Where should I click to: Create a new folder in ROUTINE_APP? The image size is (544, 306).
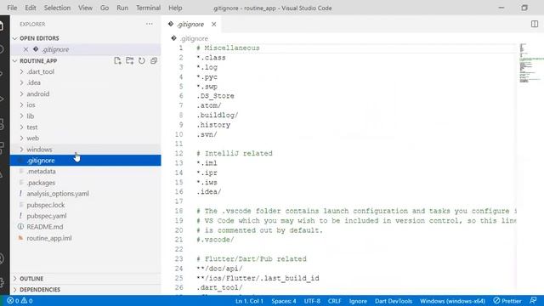click(x=130, y=60)
